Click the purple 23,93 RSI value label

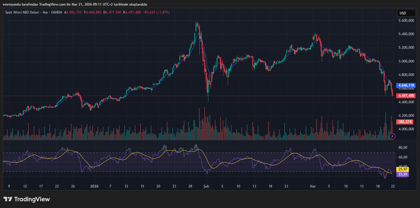(402, 174)
